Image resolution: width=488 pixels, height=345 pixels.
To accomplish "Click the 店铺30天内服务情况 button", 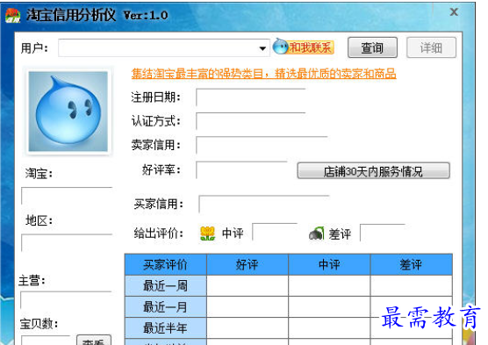I will (373, 170).
